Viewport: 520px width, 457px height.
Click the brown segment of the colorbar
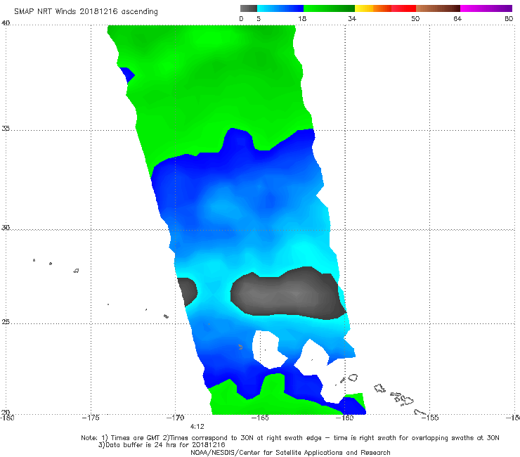(x=438, y=8)
